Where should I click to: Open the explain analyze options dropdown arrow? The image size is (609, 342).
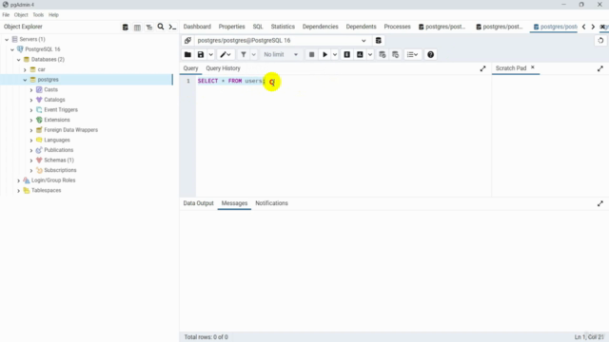370,55
